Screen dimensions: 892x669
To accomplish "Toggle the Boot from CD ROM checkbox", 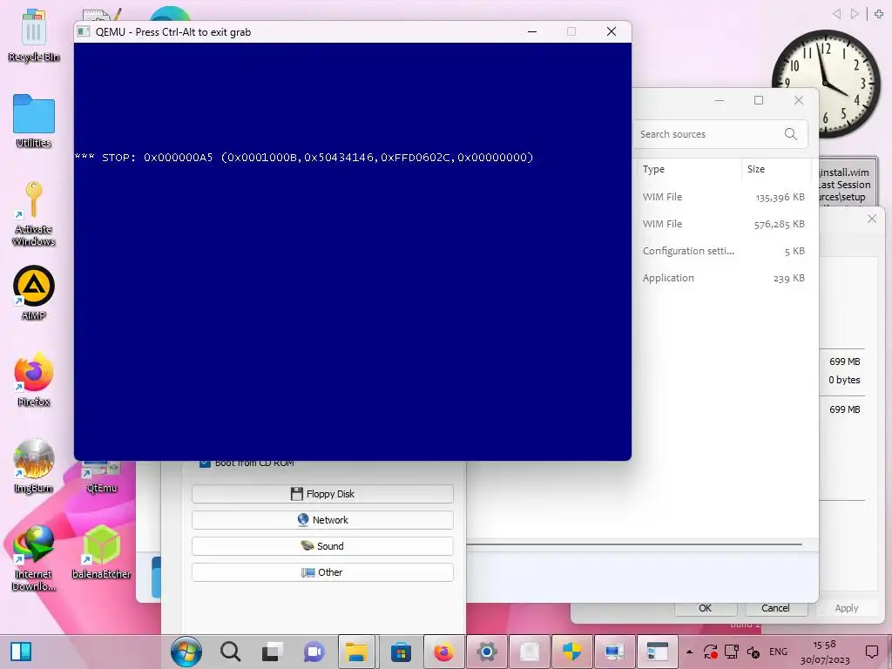I will click(205, 463).
